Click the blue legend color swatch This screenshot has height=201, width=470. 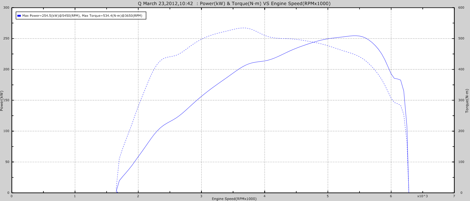[x=19, y=16]
